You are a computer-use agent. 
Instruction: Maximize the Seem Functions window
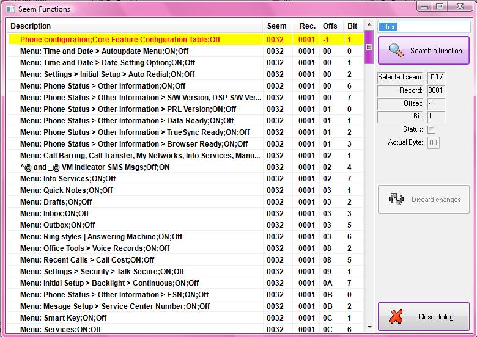coord(440,7)
